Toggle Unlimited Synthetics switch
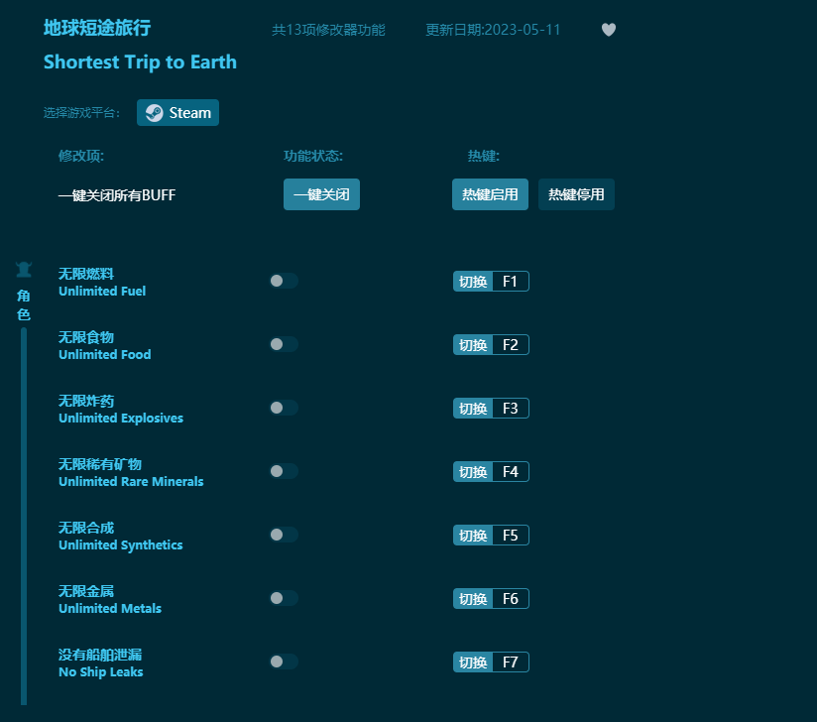Viewport: 817px width, 722px height. pos(284,535)
